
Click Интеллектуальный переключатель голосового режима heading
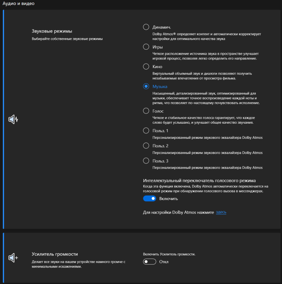tap(200, 180)
